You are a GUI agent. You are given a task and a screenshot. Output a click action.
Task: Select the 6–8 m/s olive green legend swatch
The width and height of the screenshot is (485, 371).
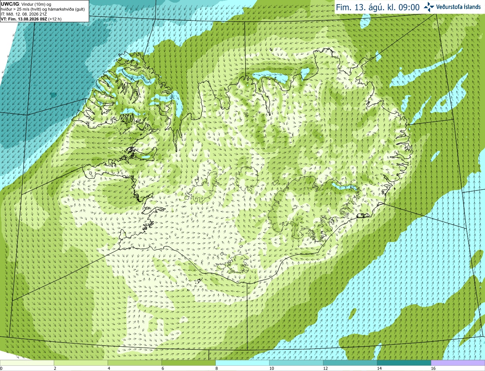tap(189, 363)
